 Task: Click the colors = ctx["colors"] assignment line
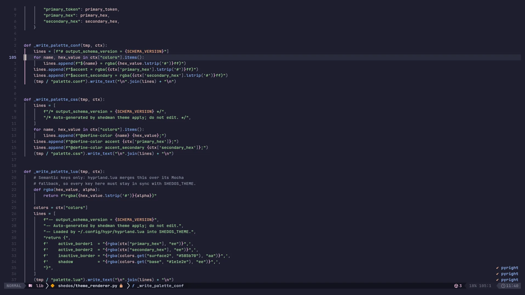pyautogui.click(x=60, y=208)
